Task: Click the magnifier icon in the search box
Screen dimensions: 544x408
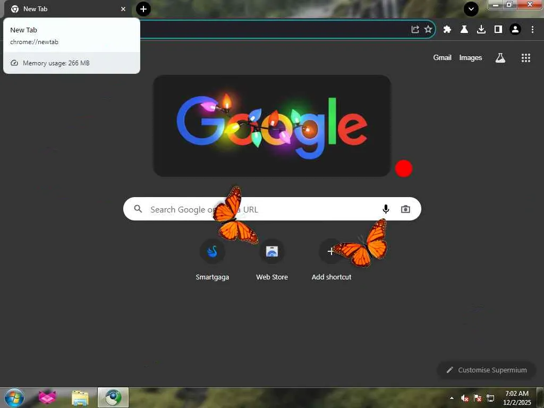Action: click(x=138, y=209)
